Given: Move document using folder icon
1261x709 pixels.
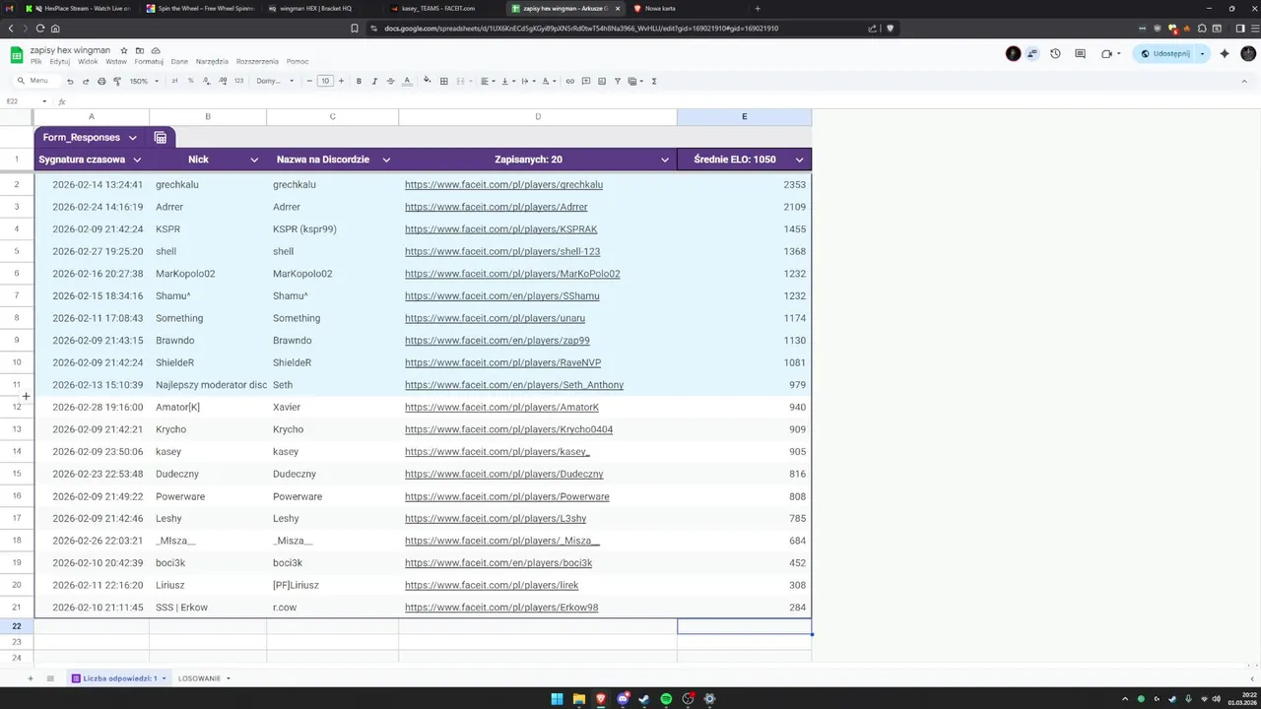Looking at the screenshot, I should pos(140,50).
